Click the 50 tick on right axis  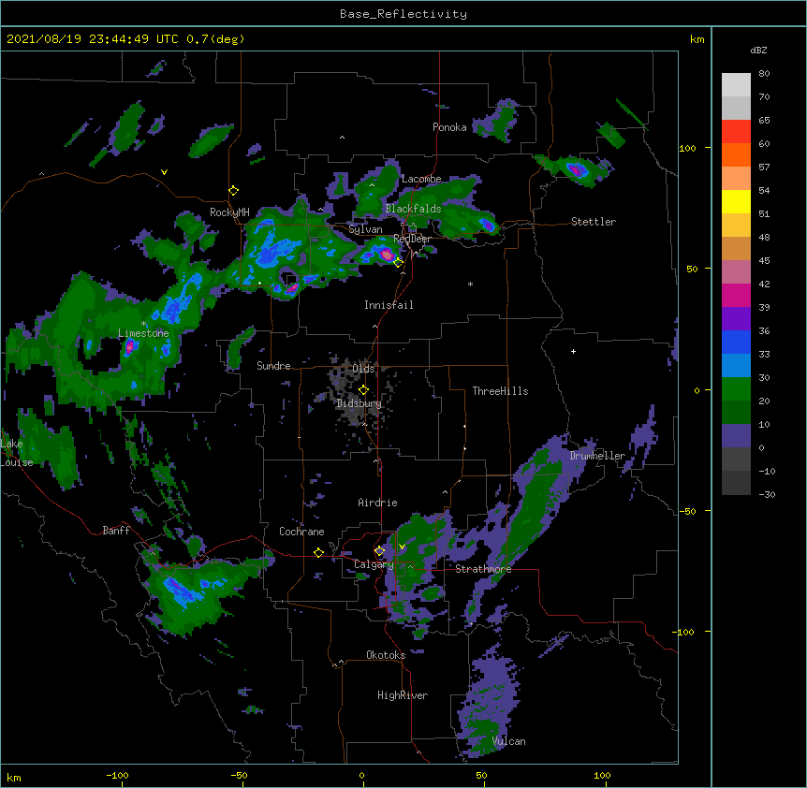(x=692, y=269)
